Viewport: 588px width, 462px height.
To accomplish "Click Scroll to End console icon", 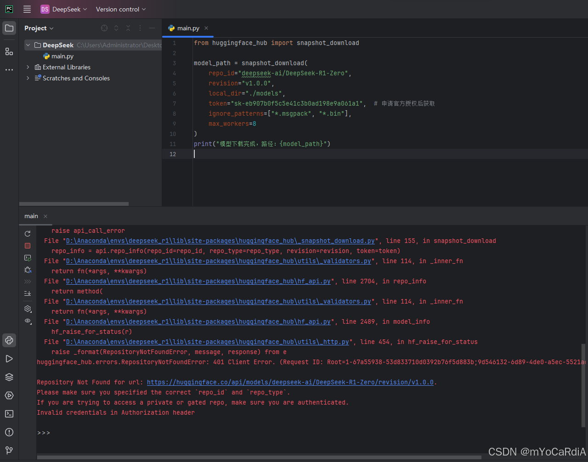I will point(28,293).
